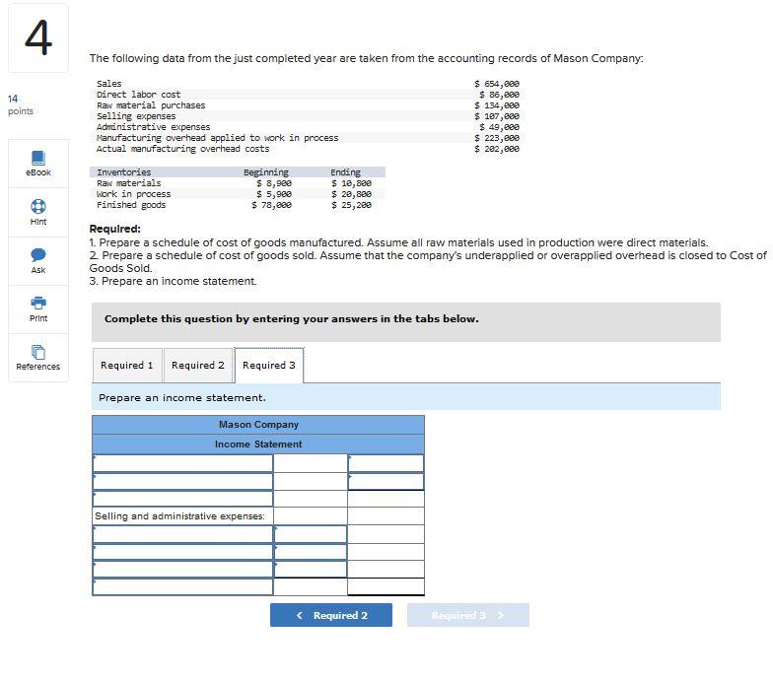Open the Ask chat bubble icon
This screenshot has height=682, width=773.
tap(37, 254)
